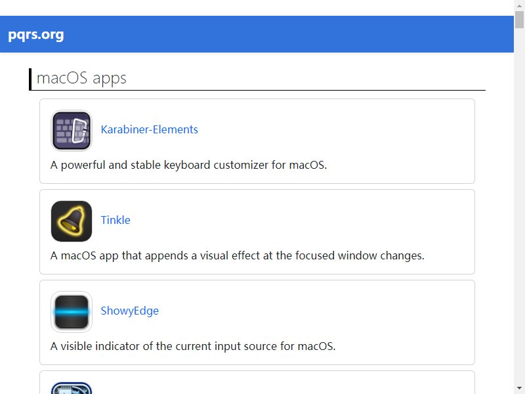This screenshot has width=525, height=394.
Task: Go to pqrs.org home via header logo
Action: coord(36,35)
